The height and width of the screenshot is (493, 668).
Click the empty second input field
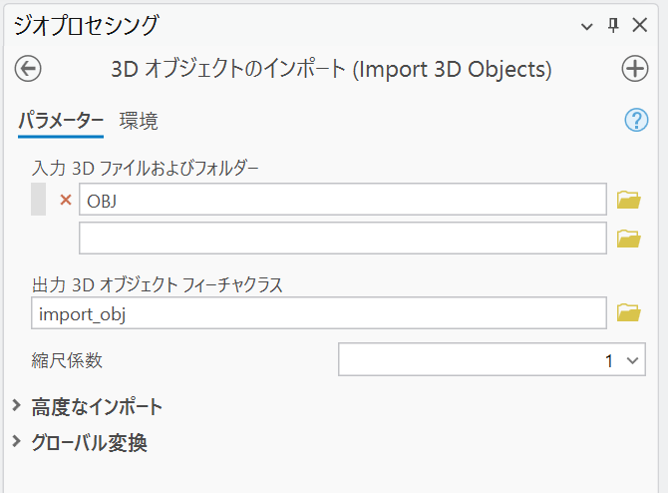[342, 238]
